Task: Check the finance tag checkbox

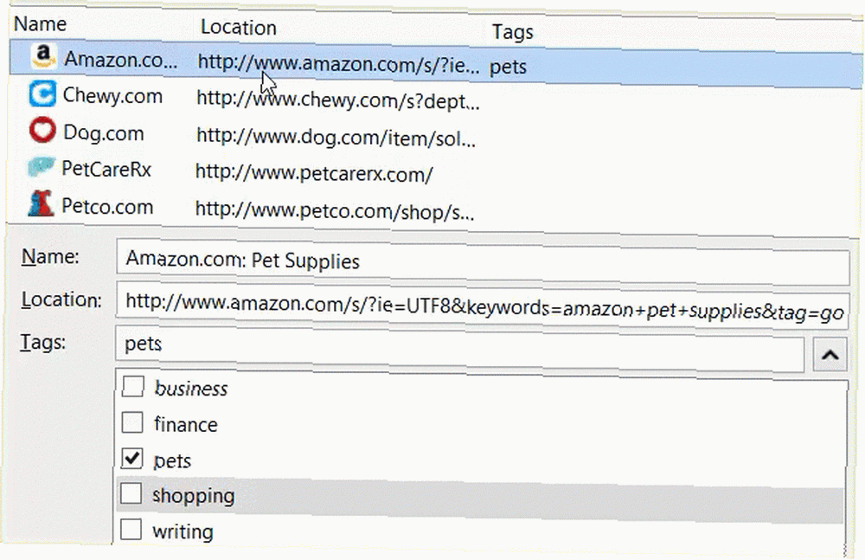Action: pos(131,422)
